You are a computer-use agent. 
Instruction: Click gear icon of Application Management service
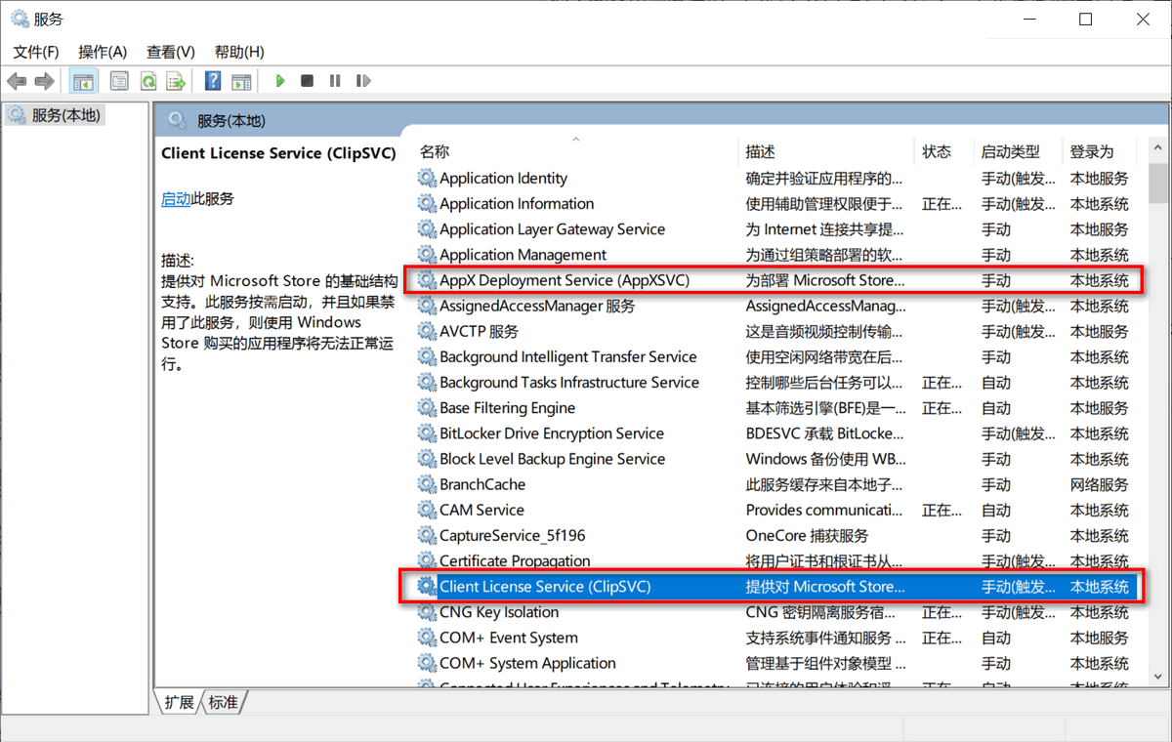click(x=427, y=254)
